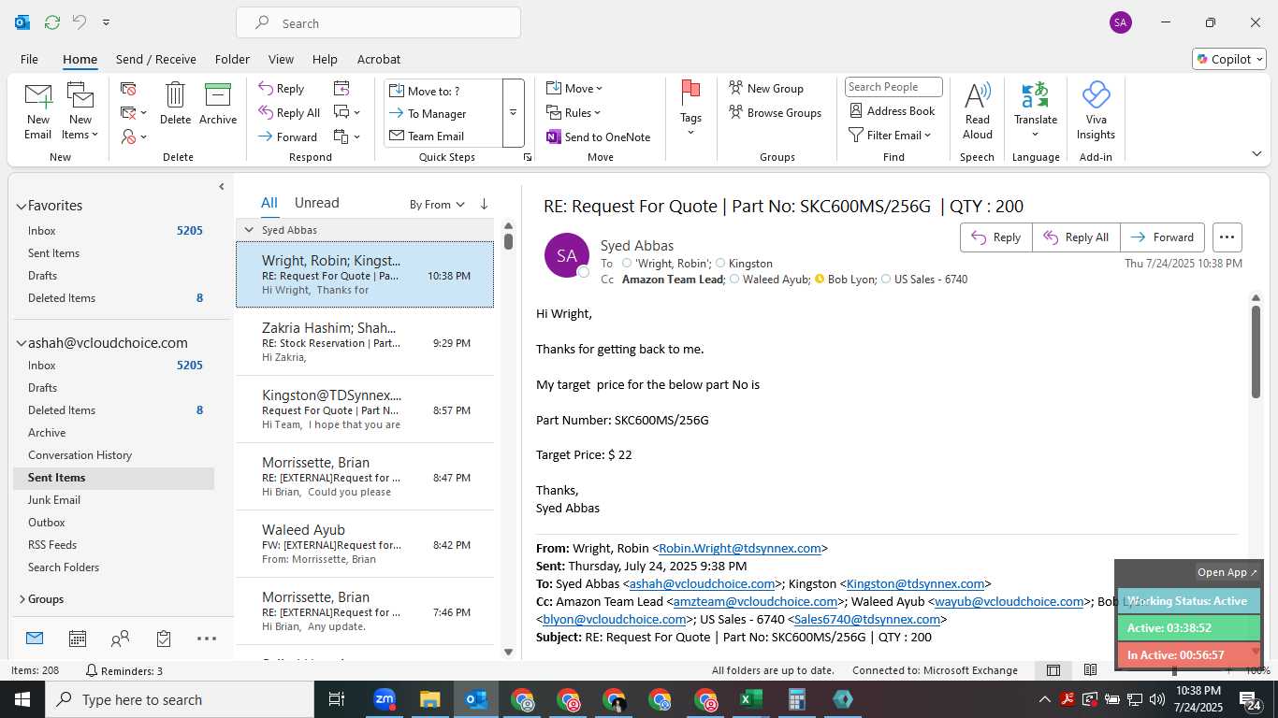1278x718 pixels.
Task: Open the Filter Email dropdown
Action: click(x=891, y=135)
